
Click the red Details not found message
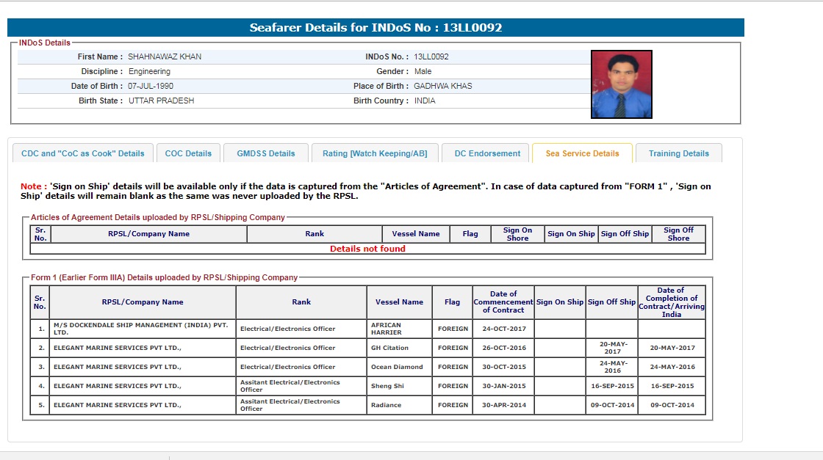[x=367, y=249]
